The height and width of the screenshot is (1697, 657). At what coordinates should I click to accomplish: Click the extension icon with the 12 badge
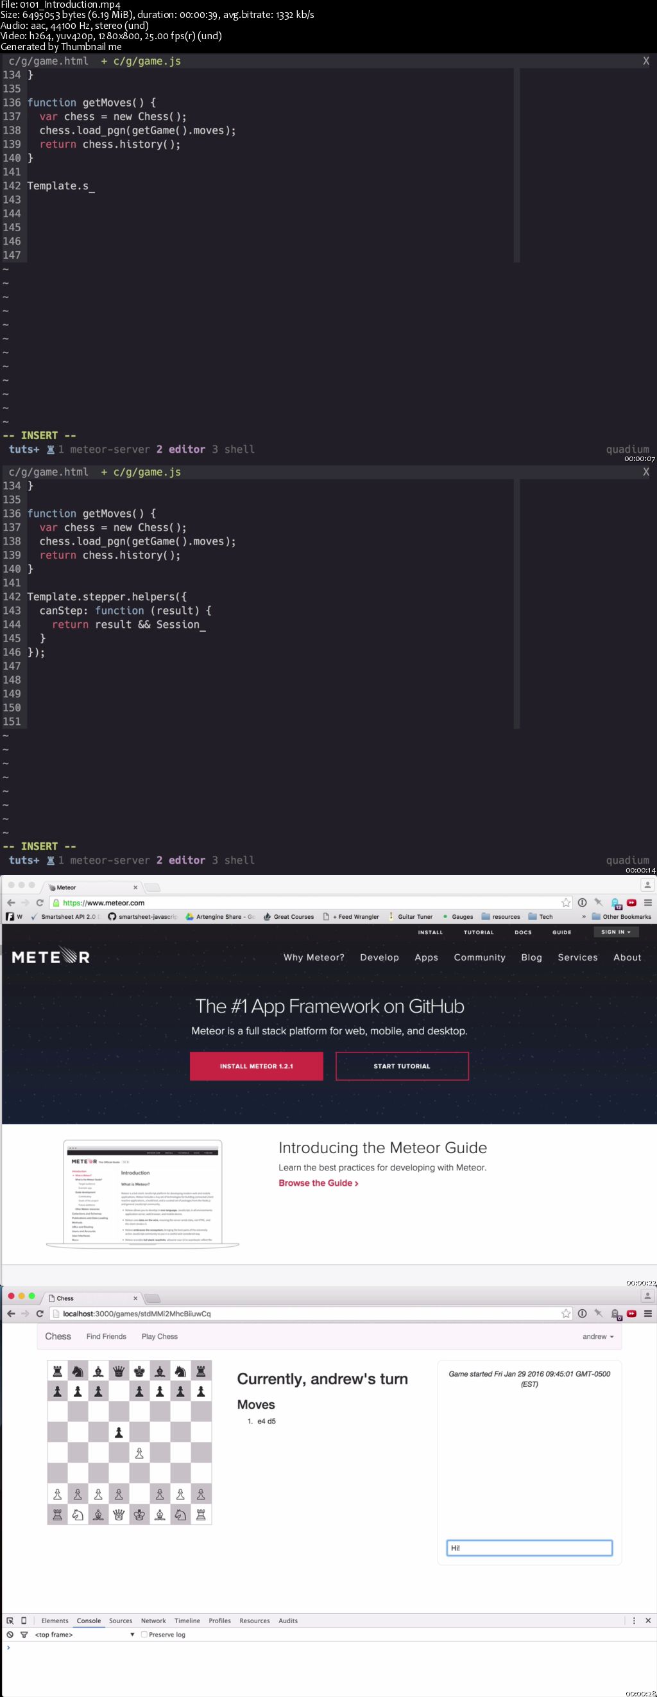615,903
